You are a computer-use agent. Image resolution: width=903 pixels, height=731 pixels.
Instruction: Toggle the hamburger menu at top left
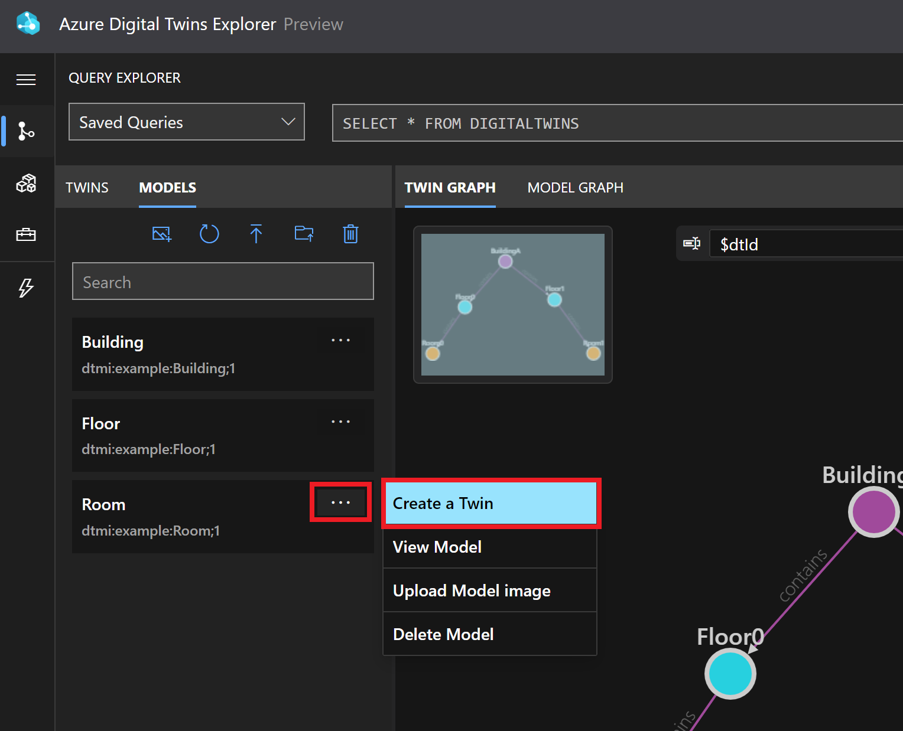pyautogui.click(x=27, y=79)
